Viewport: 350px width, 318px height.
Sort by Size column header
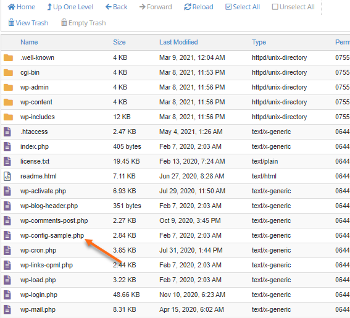click(119, 42)
